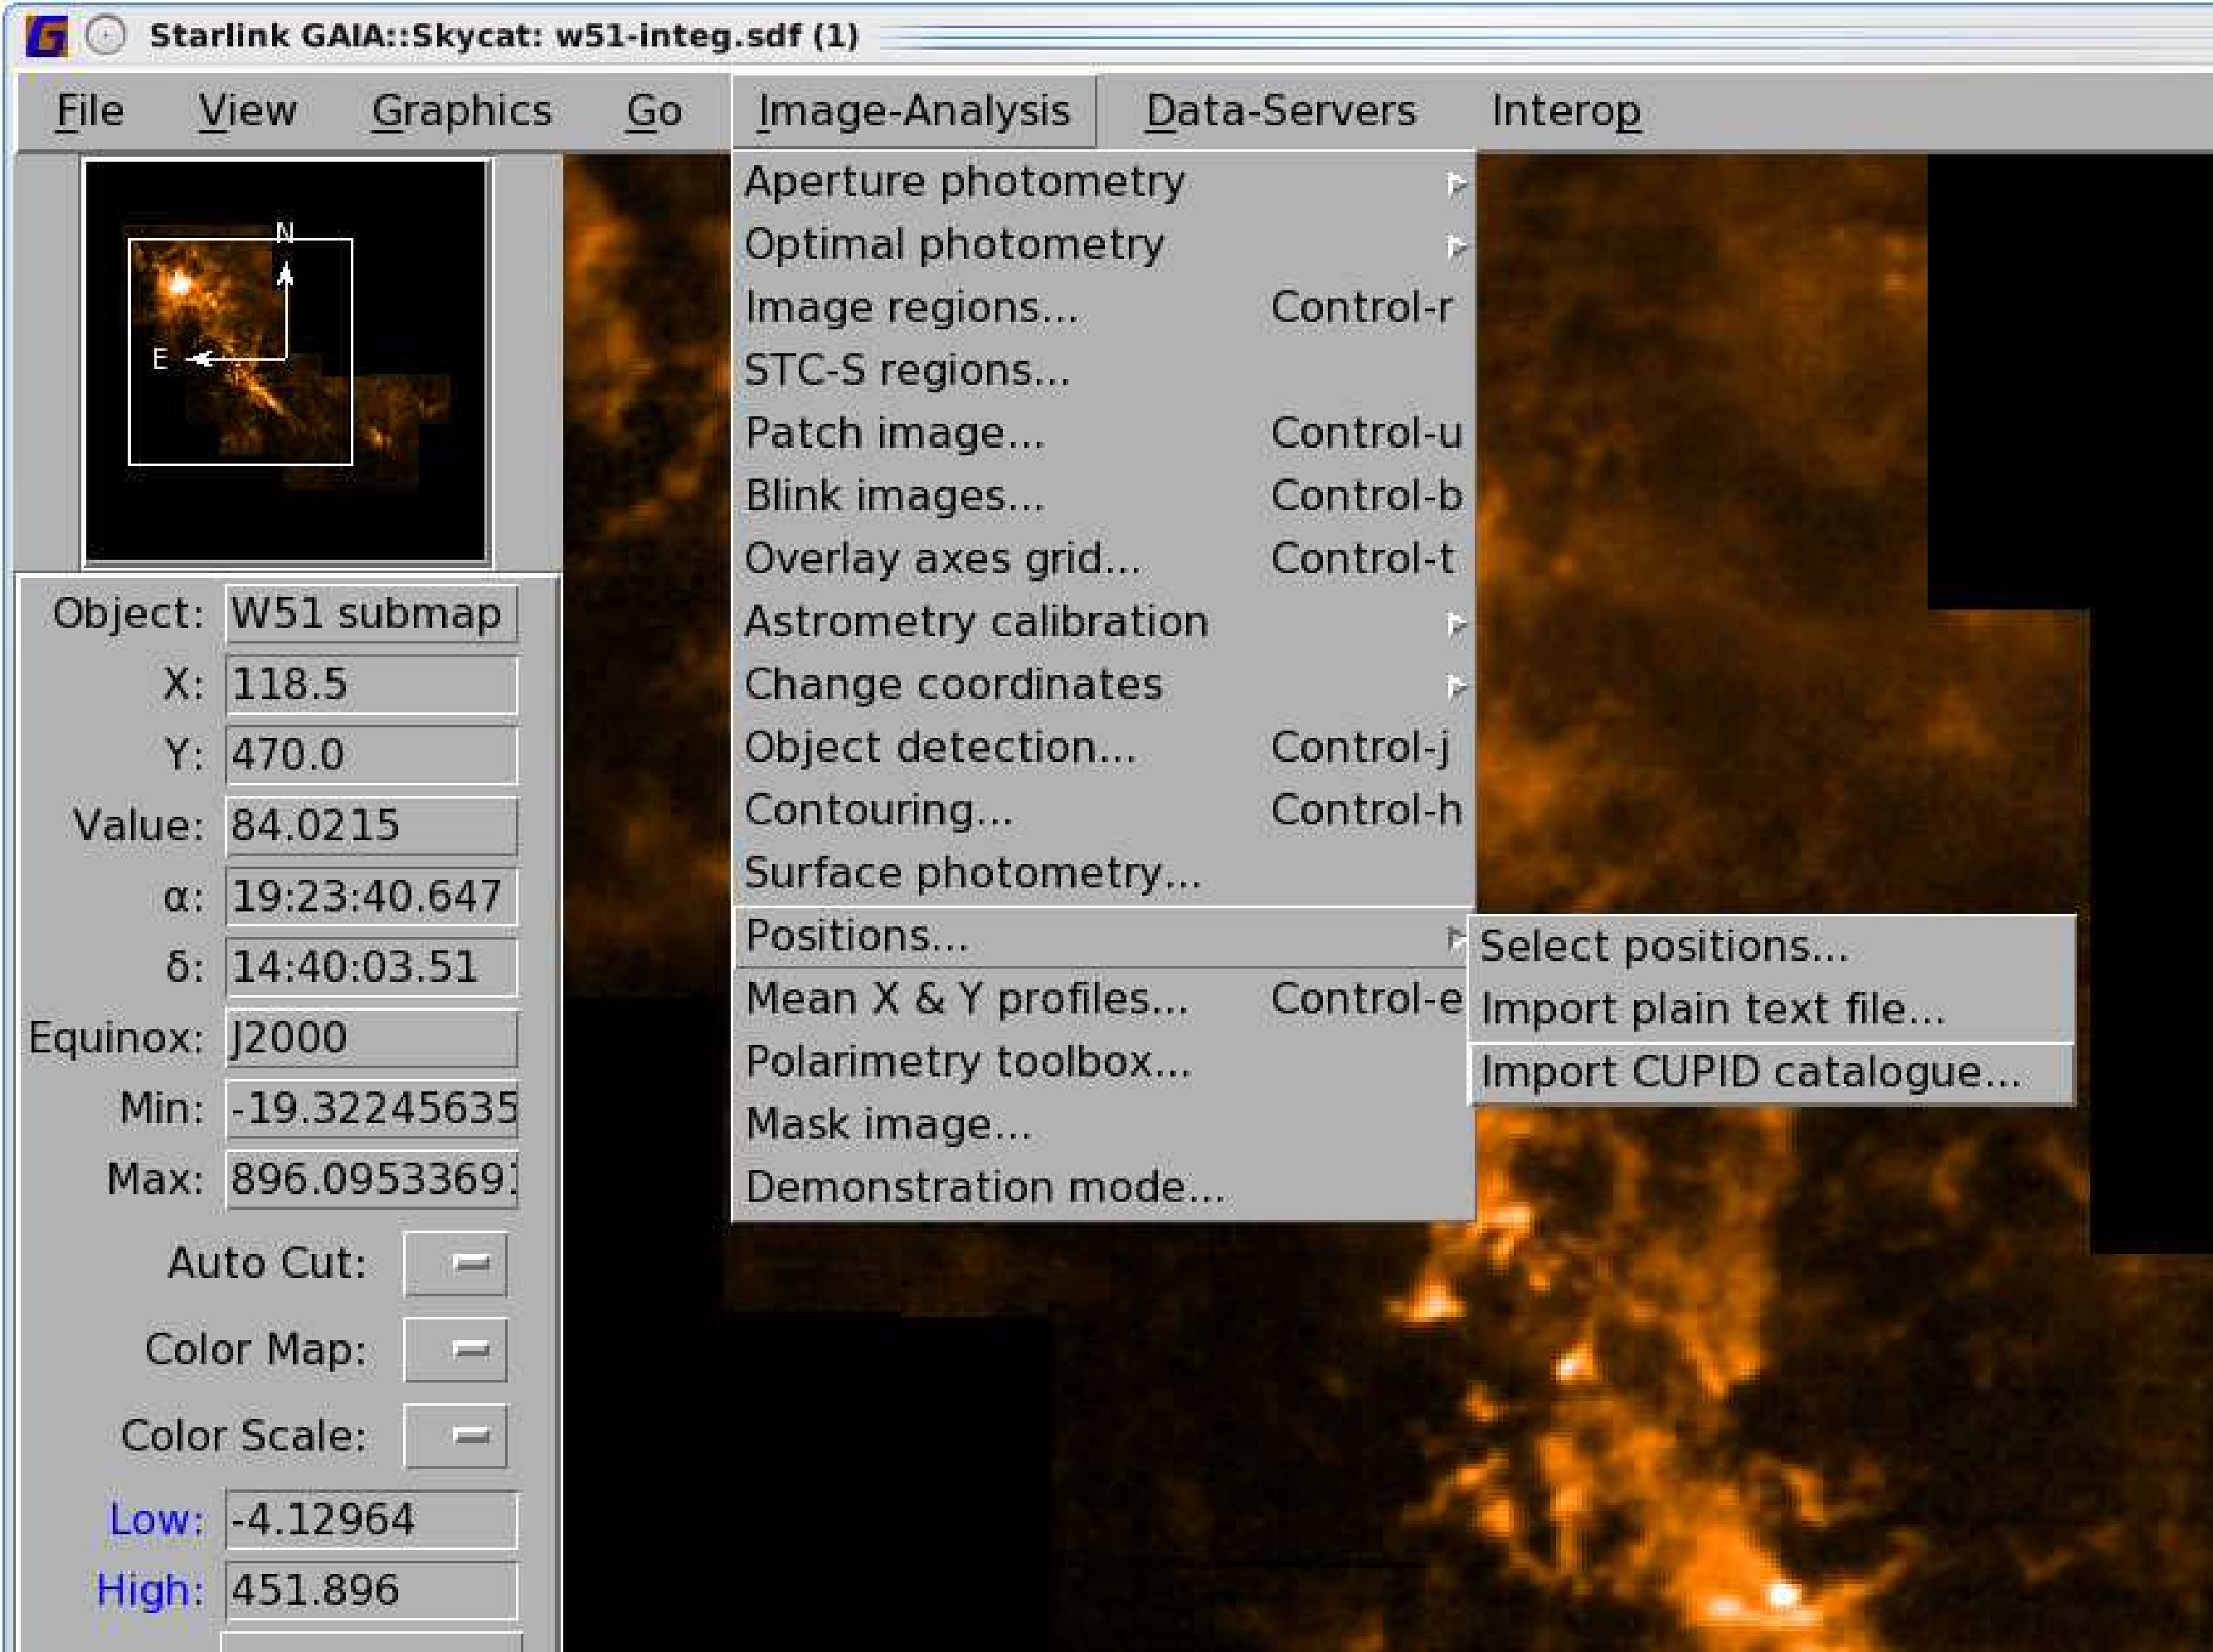The image size is (2213, 1652).
Task: Click the Low cut field
Action: point(372,1520)
